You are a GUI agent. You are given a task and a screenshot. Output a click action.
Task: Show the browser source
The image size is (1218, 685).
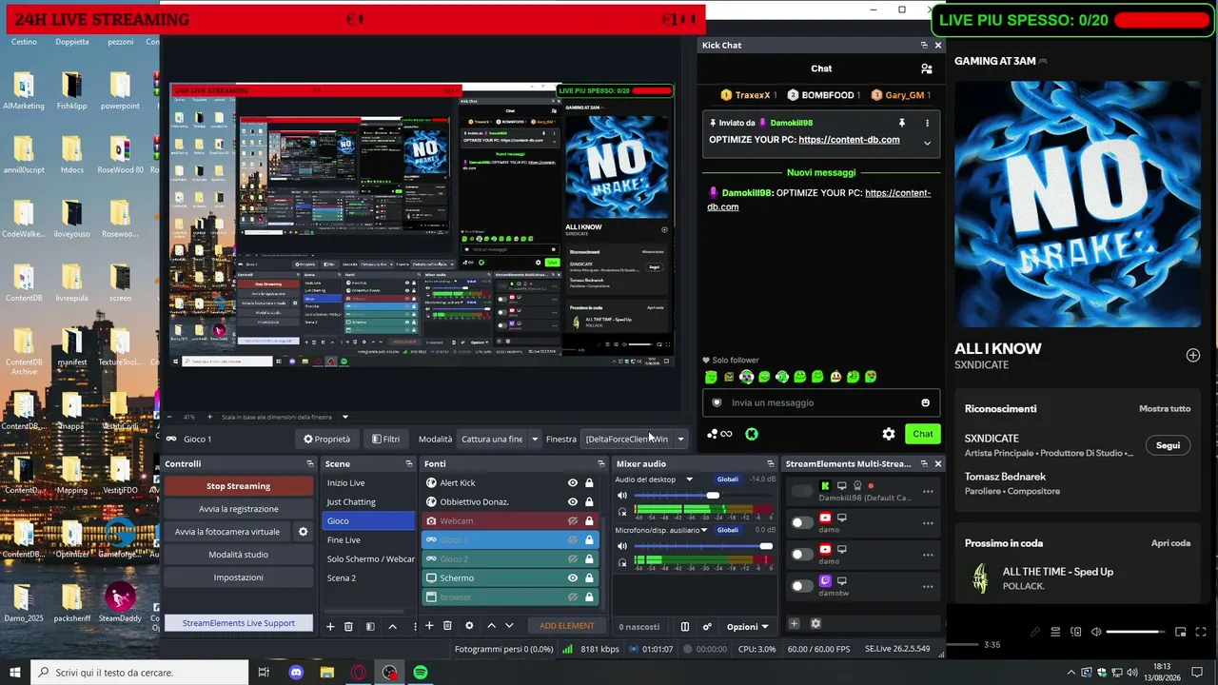point(573,597)
